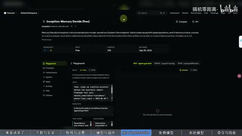Click the pink floating icon at right edge
This screenshot has width=242, height=136.
pyautogui.click(x=239, y=76)
